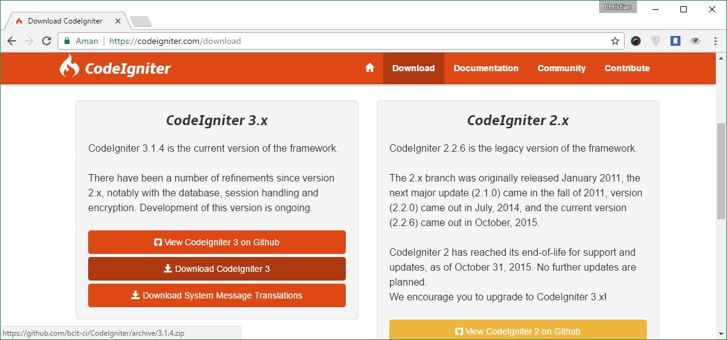Open Chrome three-dot menu
This screenshot has height=340, width=727.
click(715, 41)
